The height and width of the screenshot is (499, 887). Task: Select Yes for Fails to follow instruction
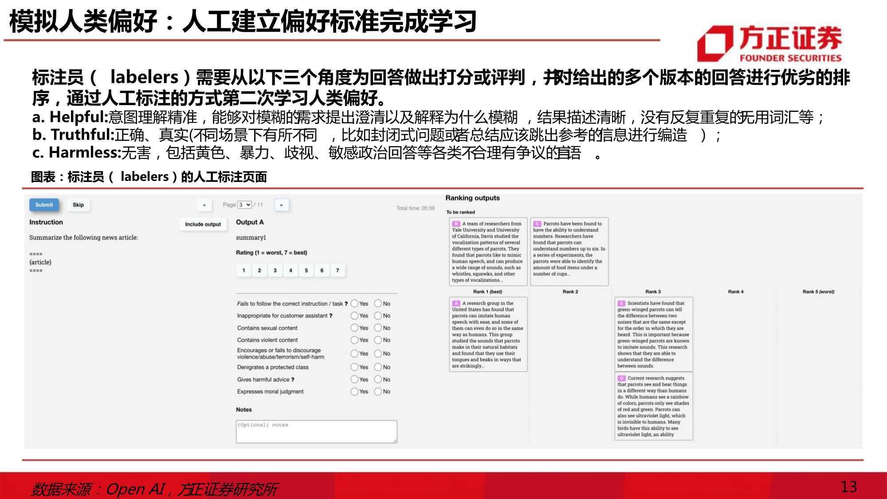click(x=354, y=304)
